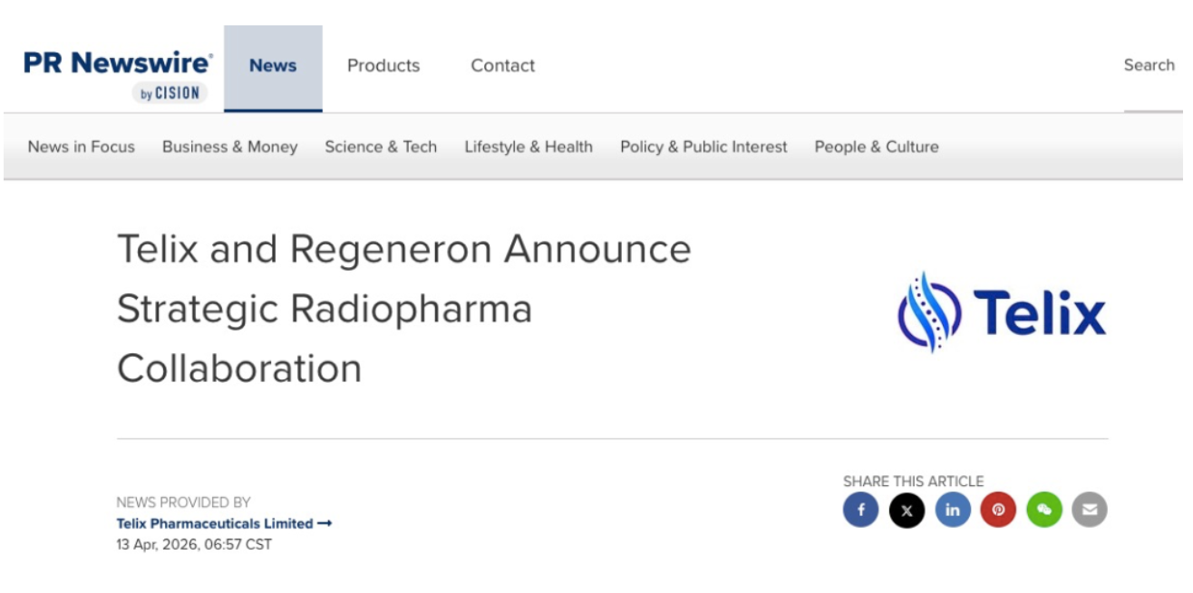The width and height of the screenshot is (1193, 593).
Task: Click the Telix company logo
Action: [x=1001, y=311]
